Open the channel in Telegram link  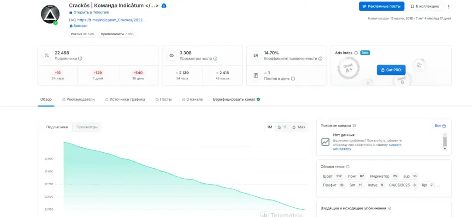point(89,12)
